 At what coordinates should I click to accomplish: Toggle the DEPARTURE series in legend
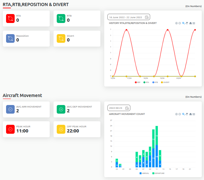point(158,173)
